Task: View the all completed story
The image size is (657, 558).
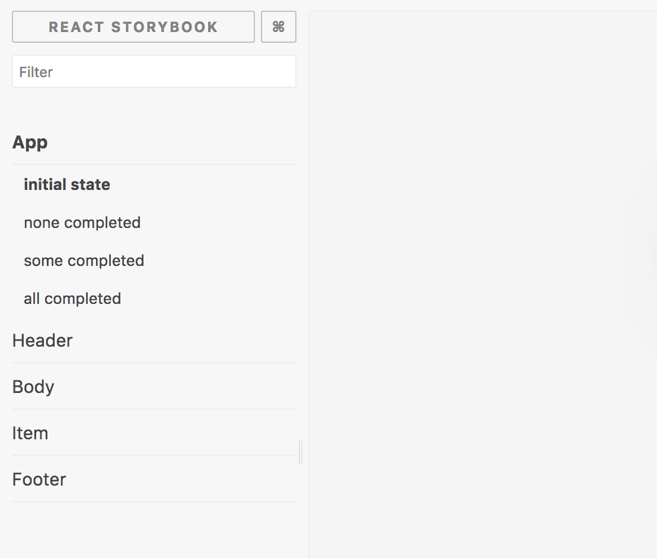Action: tap(72, 299)
